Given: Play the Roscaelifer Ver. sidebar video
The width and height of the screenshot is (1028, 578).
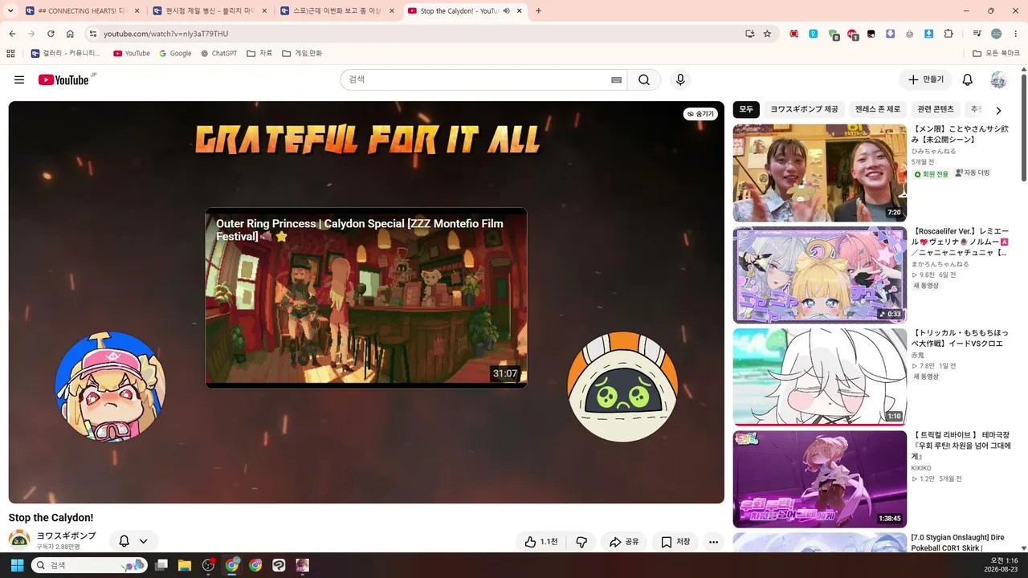Looking at the screenshot, I should [x=820, y=275].
